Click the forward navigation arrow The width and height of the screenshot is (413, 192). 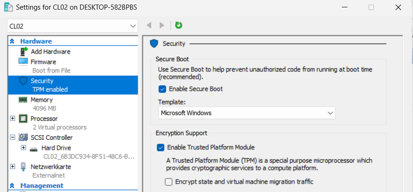point(162,26)
